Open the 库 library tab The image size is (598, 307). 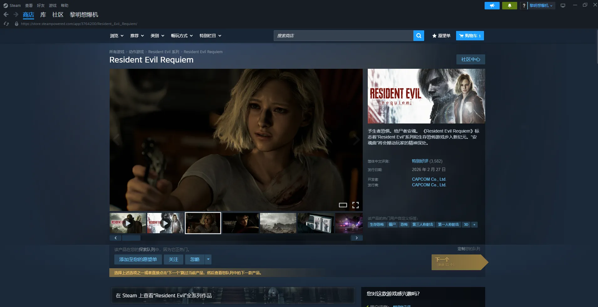pyautogui.click(x=43, y=15)
